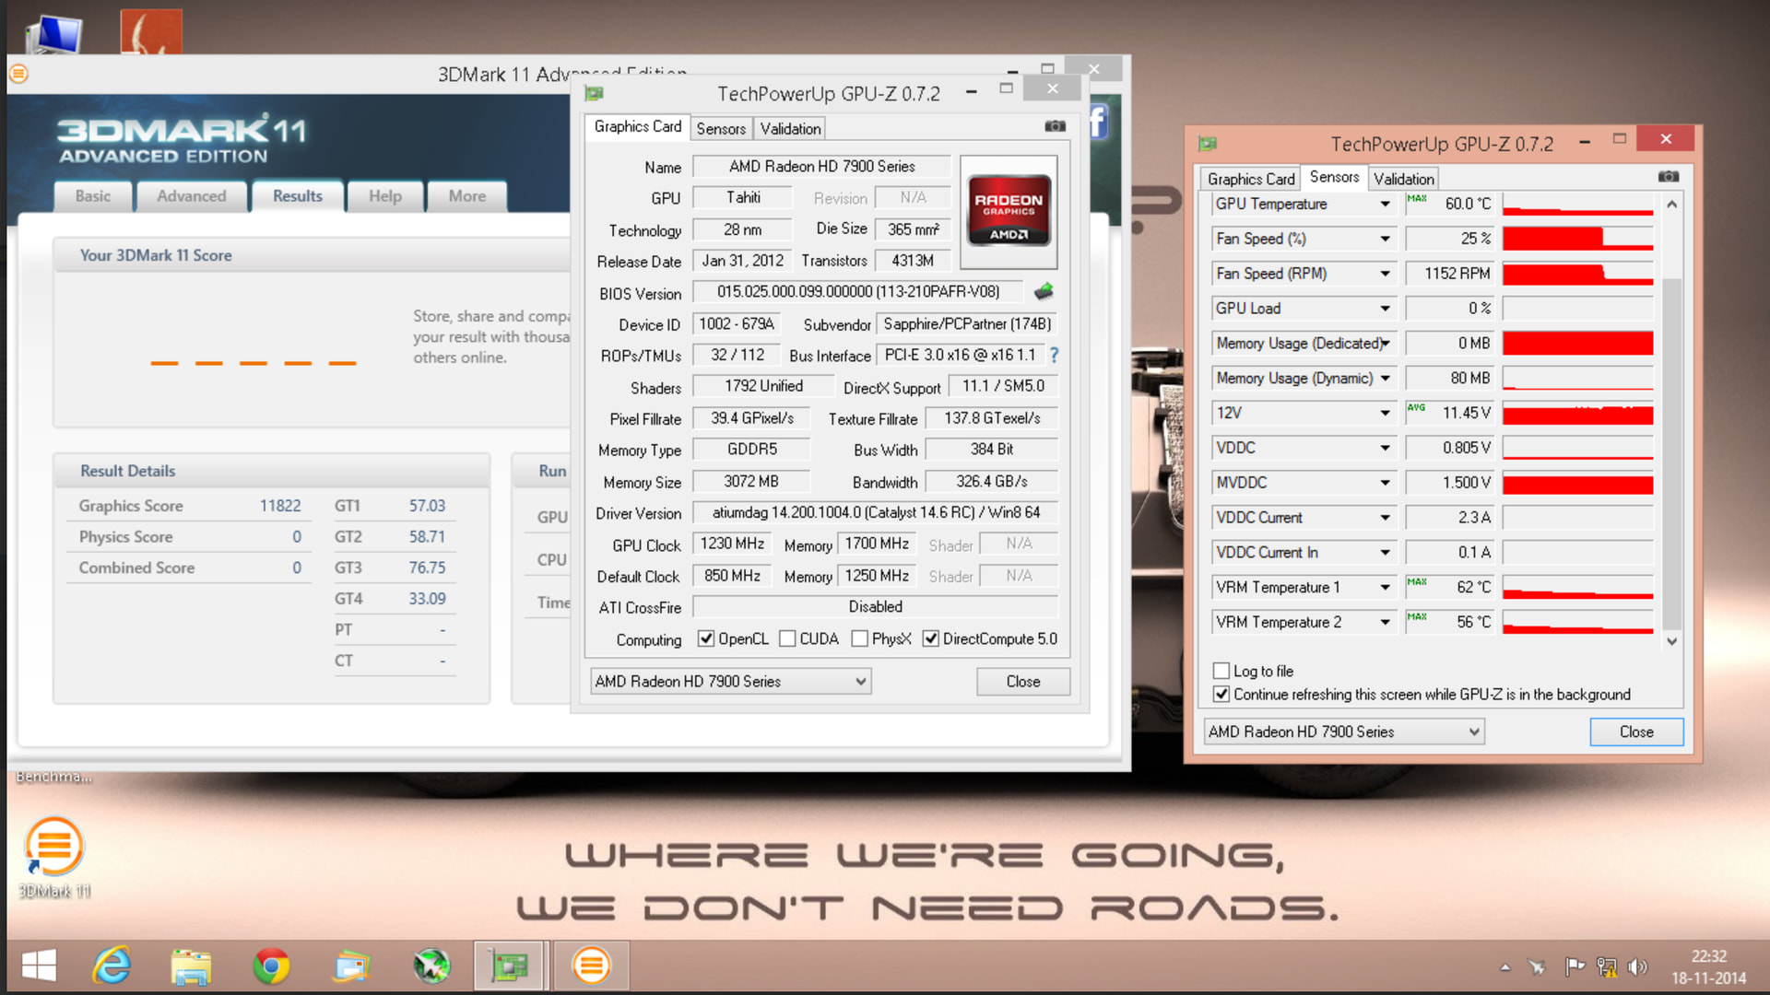The image size is (1770, 995).
Task: Expand the GPU Temperature sensor dropdown
Action: tap(1385, 204)
